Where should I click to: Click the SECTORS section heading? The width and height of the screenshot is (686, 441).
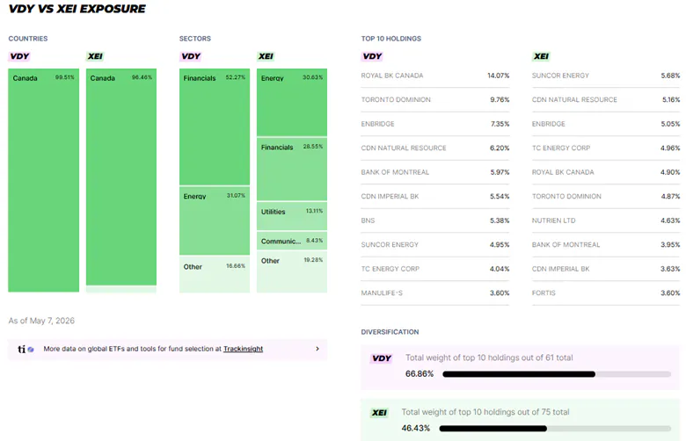coord(194,39)
